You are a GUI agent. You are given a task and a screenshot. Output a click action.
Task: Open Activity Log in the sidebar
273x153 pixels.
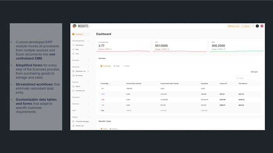[78, 126]
